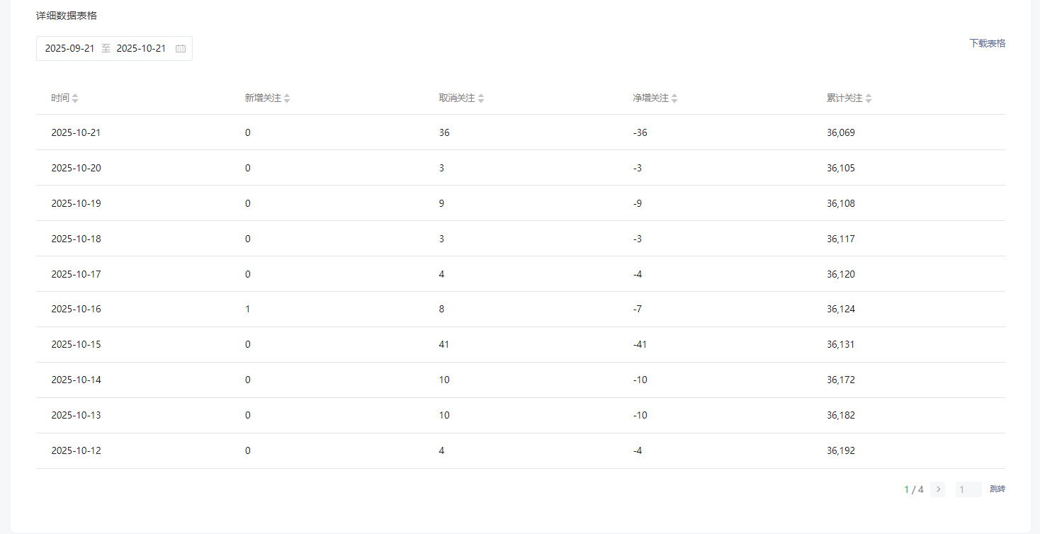Screen dimensions: 1040x534
Task: Click the 累计关注 column header label
Action: [x=844, y=98]
